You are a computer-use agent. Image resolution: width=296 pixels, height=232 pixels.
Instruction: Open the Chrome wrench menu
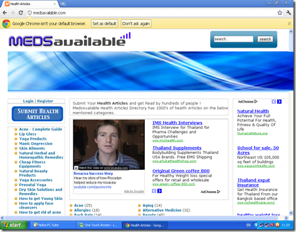pyautogui.click(x=288, y=13)
